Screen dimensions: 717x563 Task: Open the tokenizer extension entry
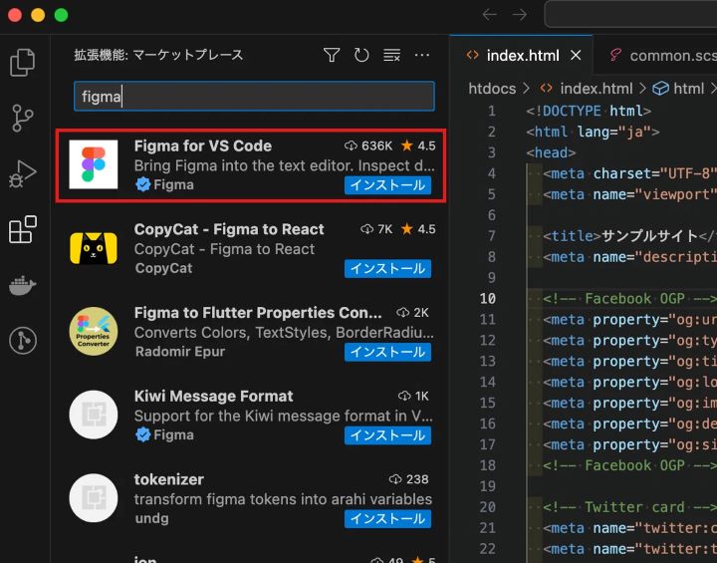pos(251,498)
